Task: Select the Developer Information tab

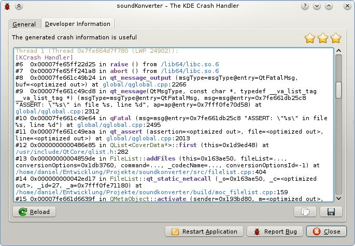Action: (x=78, y=24)
